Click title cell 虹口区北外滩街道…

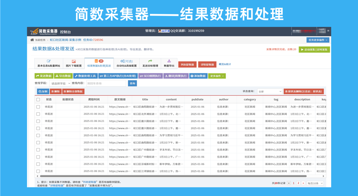[145, 114]
